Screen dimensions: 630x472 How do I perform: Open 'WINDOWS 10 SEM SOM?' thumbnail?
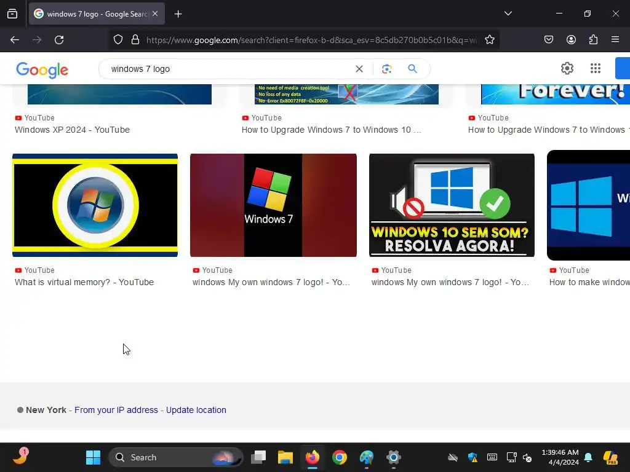[452, 205]
